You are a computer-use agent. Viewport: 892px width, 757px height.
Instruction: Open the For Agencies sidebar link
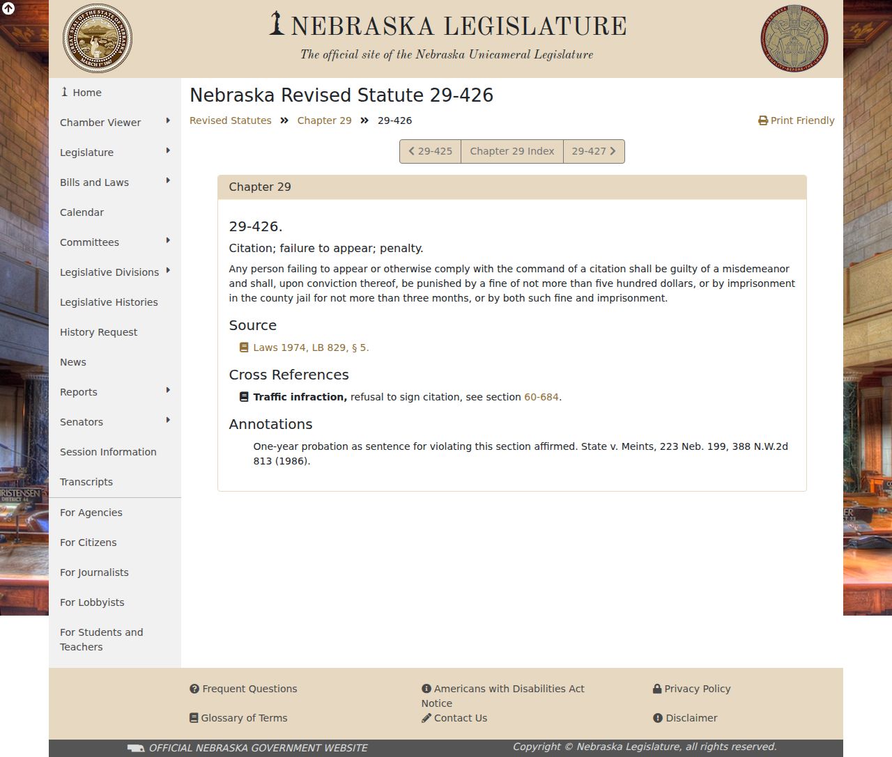coord(115,513)
